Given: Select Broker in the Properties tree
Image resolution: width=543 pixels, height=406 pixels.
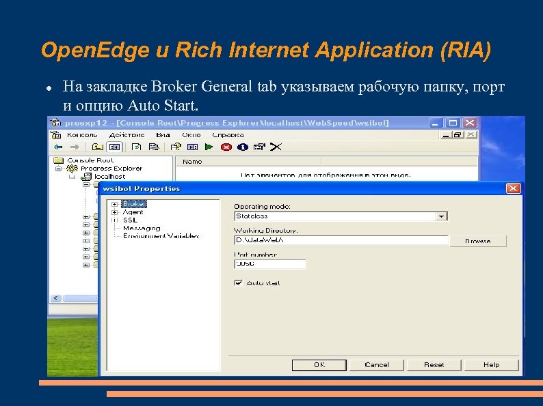Looking at the screenshot, I should (135, 204).
